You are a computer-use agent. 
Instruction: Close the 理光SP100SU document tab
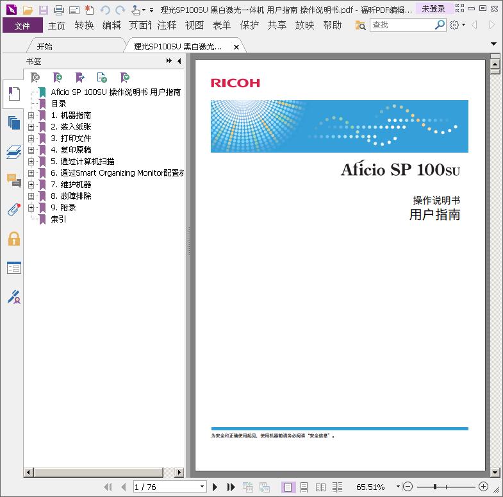click(x=236, y=47)
